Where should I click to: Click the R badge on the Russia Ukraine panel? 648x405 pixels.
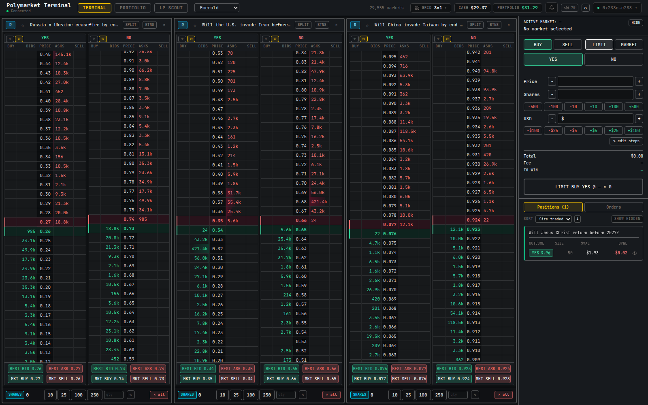pos(10,25)
